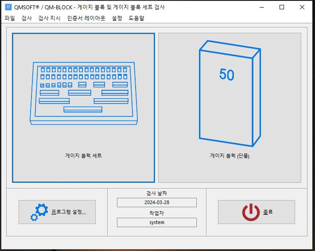The width and height of the screenshot is (315, 251).
Task: Click the 종료 exit button
Action: click(257, 212)
